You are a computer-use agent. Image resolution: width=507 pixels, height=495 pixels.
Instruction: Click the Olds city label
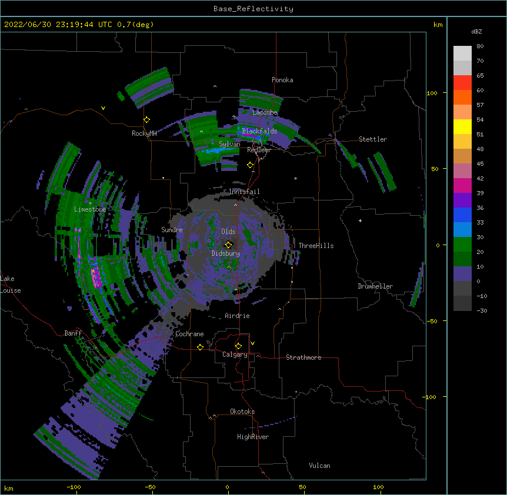point(228,232)
